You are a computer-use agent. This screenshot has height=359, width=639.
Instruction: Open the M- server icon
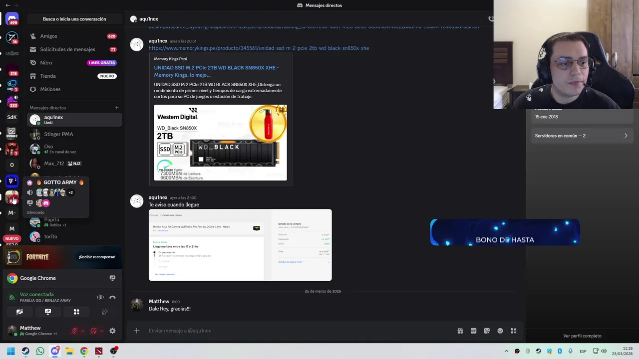(x=12, y=213)
